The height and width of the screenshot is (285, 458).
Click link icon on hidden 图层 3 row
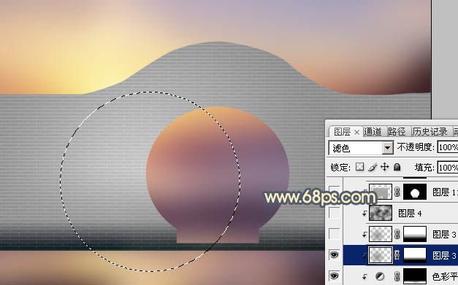[397, 234]
